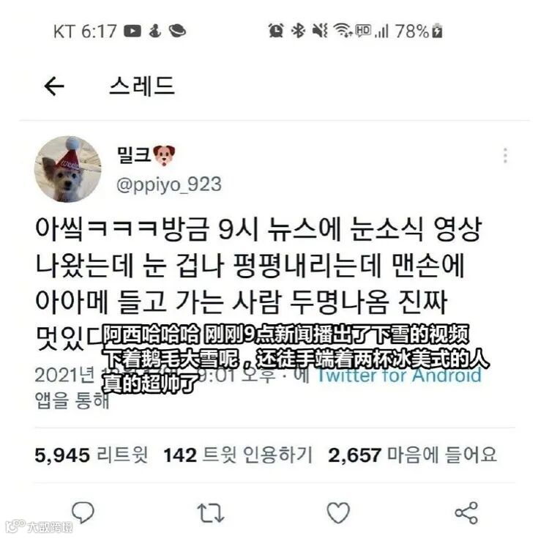Image resolution: width=549 pixels, height=538 pixels.
Task: Open the @ppiyo_923 handle profile
Action: (169, 184)
